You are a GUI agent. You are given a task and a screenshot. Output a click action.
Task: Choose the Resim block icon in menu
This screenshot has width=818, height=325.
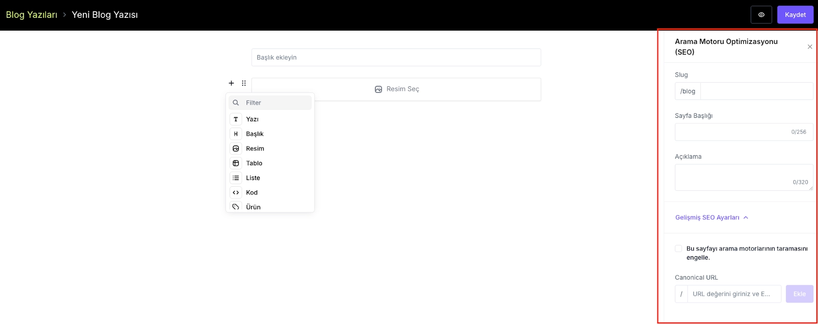(x=236, y=148)
